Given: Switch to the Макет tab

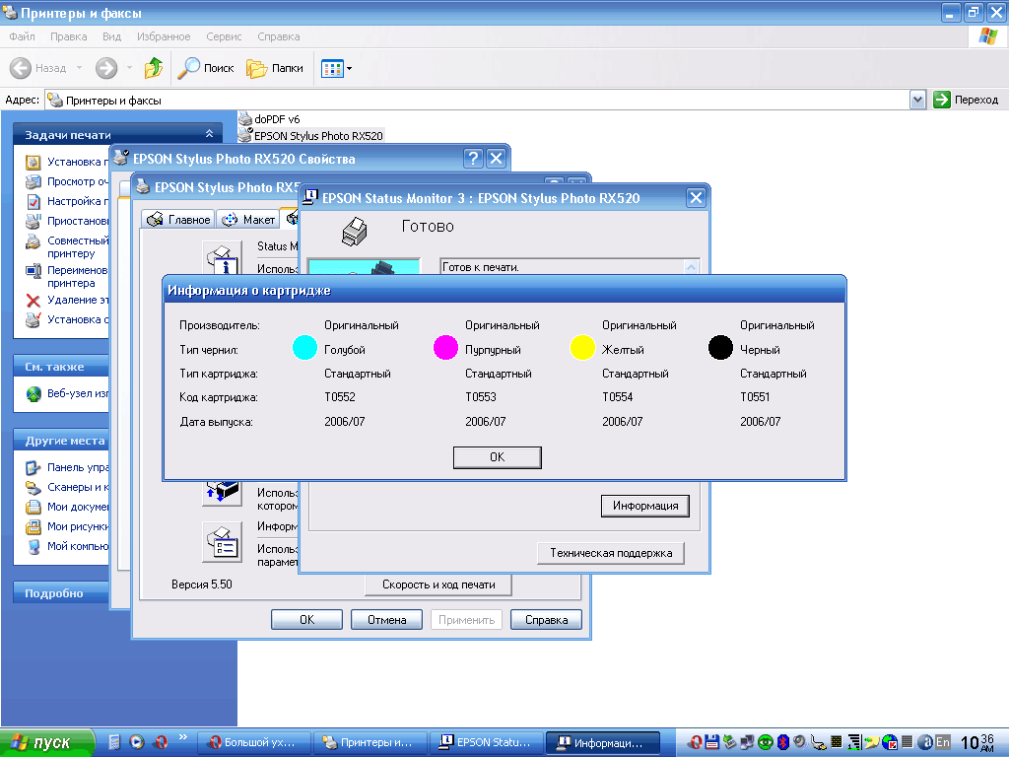Looking at the screenshot, I should click(x=248, y=220).
